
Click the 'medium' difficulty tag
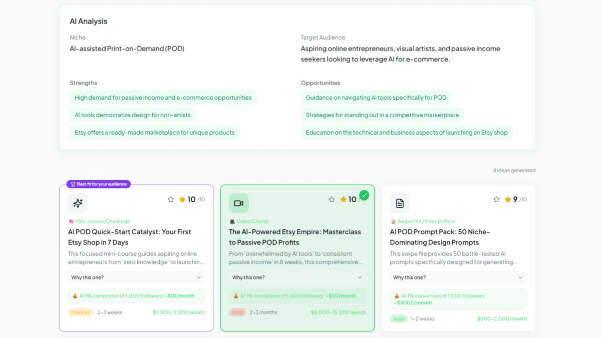pyautogui.click(x=81, y=312)
